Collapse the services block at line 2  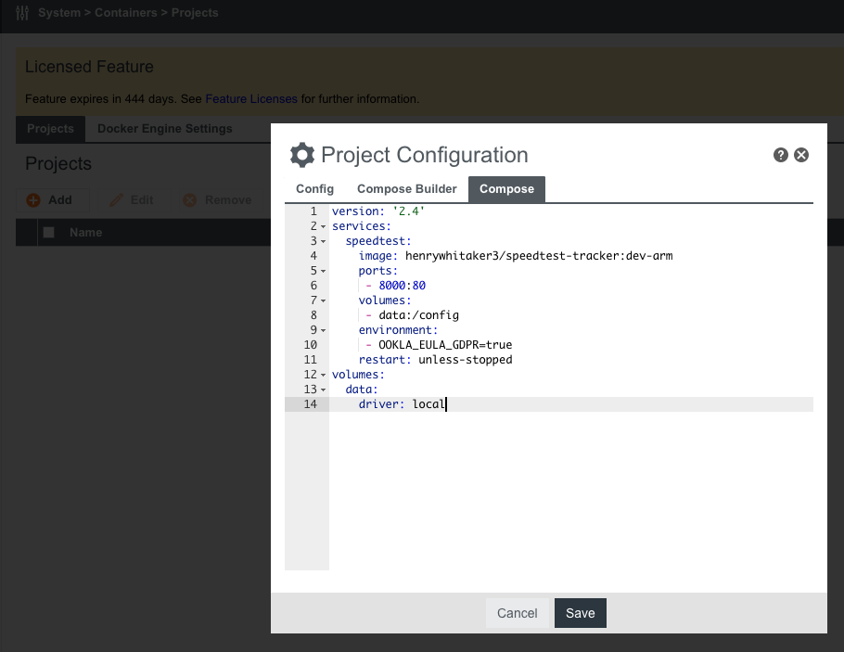323,226
